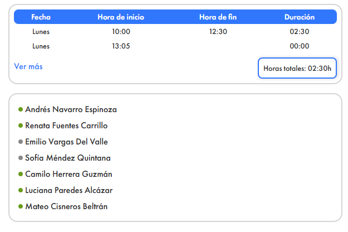
Task: Select the Hora de fin column header
Action: (218, 17)
